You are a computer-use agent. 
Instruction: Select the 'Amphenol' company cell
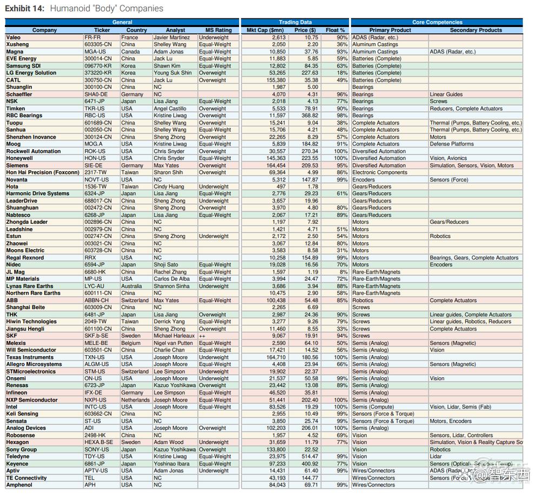(19, 485)
